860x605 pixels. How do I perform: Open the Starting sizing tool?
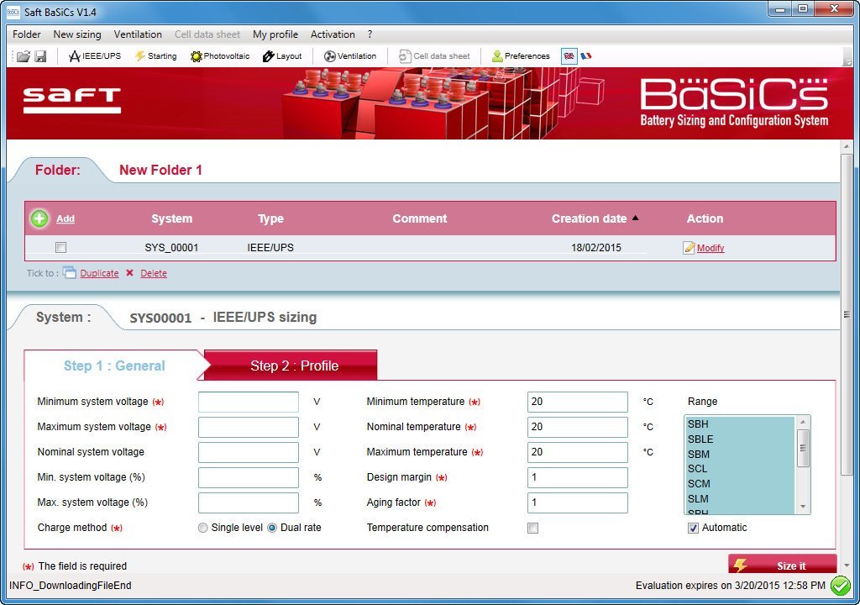click(156, 56)
